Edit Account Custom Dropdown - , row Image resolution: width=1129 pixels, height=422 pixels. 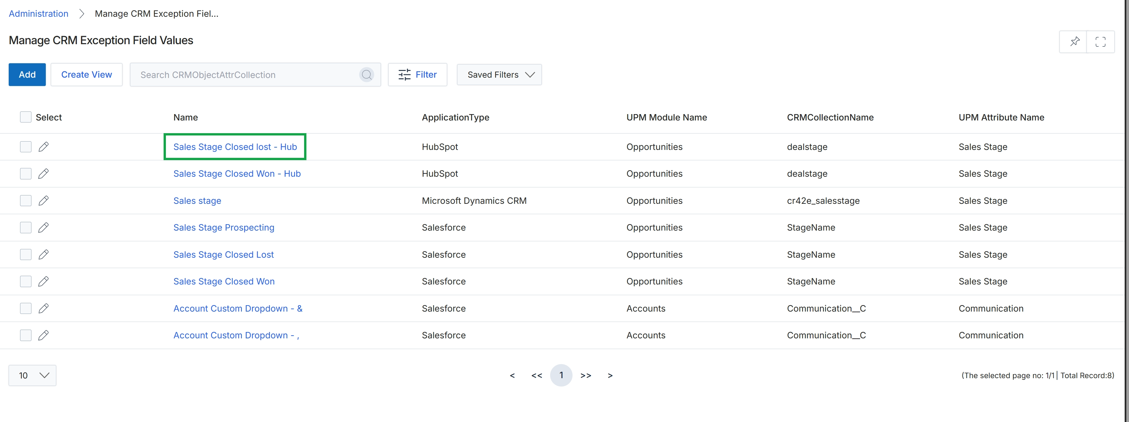[x=43, y=335]
